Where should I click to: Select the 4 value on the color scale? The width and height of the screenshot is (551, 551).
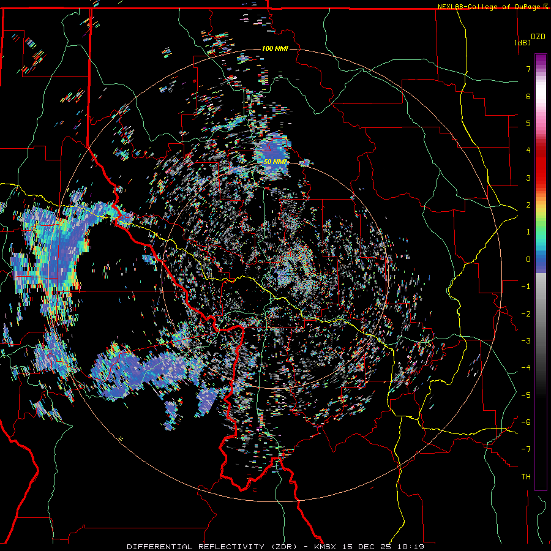pos(528,151)
